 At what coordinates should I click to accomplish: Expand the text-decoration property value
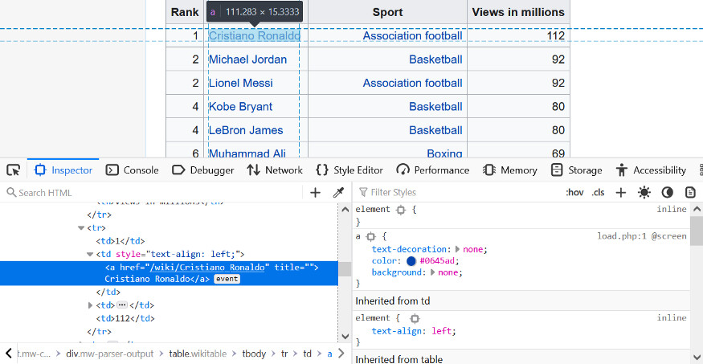458,250
